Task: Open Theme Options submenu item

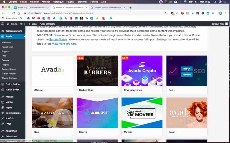Action: 9,78
